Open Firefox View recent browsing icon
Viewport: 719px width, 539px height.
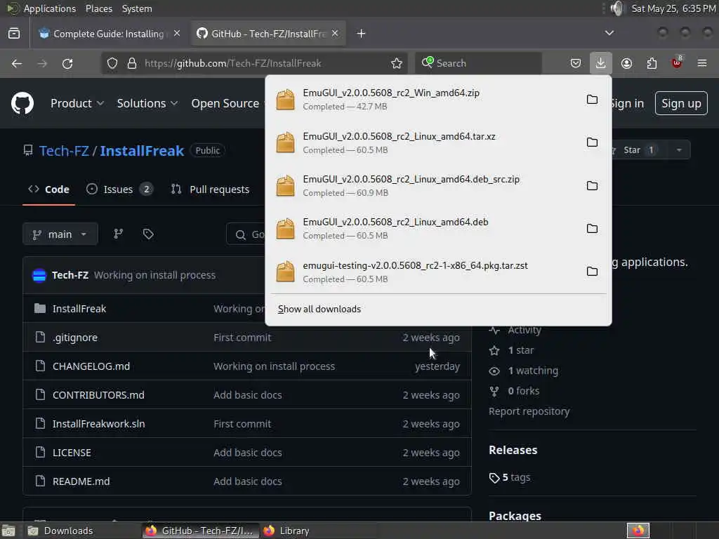(x=14, y=34)
